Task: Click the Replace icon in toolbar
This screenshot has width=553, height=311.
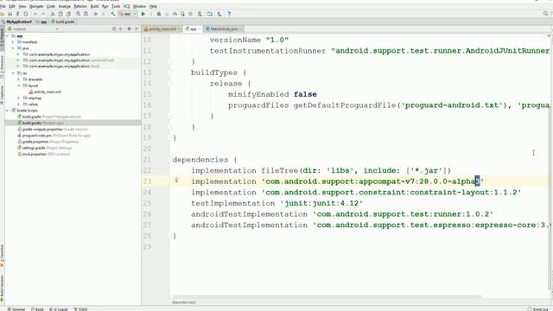Action: tap(86, 14)
